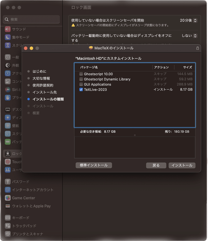Open Game Center label in settings sidebar

click(23, 198)
